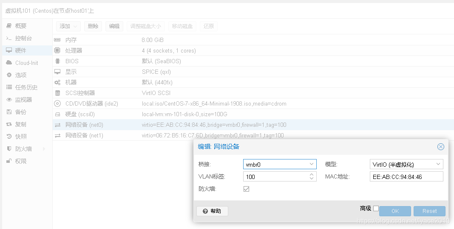
Task: Click the VLAN标签 spinner arrows
Action: point(312,176)
